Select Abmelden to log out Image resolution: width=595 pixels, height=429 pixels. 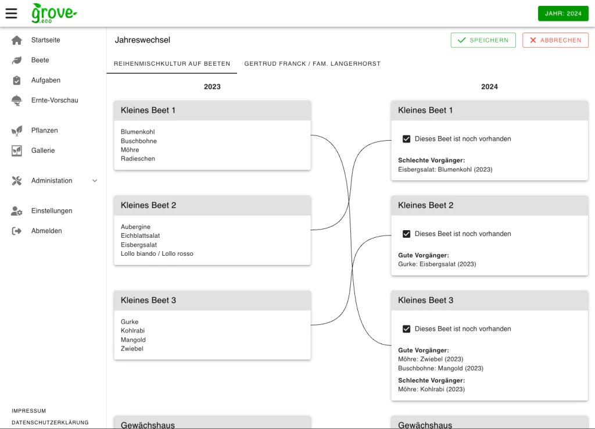46,231
